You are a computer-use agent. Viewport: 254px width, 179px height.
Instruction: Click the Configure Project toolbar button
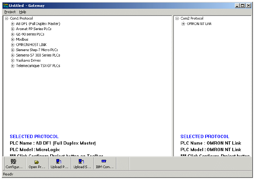[14, 164]
